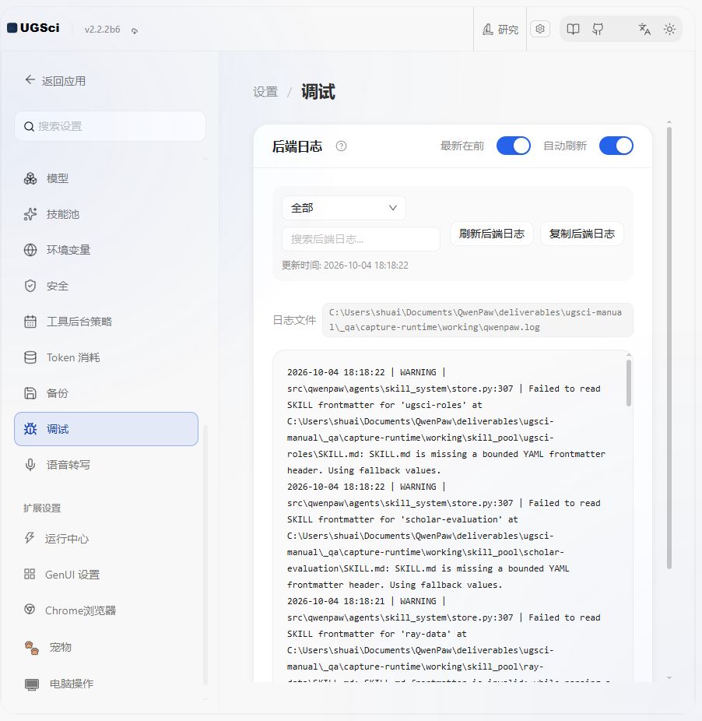Screen dimensions: 702x721
Task: Click the language translate icon
Action: pyautogui.click(x=644, y=30)
